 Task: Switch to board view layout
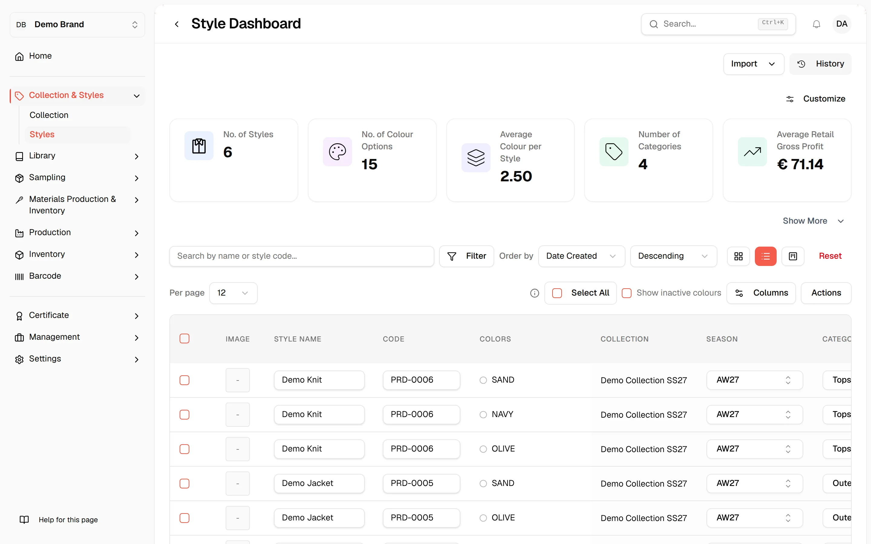[x=793, y=256]
